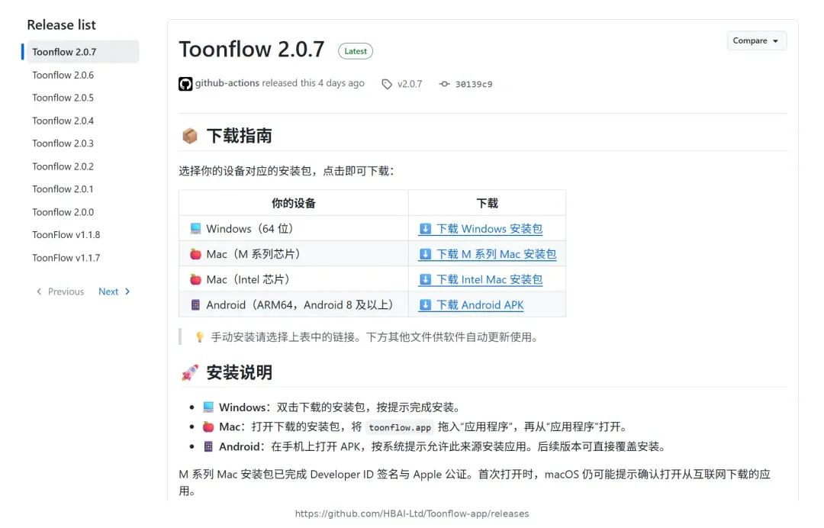Viewport: 824px width, 528px height.
Task: Click 下载 Android APK link
Action: click(x=472, y=304)
